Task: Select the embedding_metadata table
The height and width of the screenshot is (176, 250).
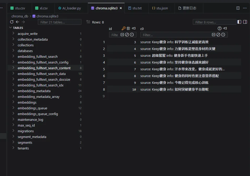Action: pyautogui.click(x=34, y=91)
